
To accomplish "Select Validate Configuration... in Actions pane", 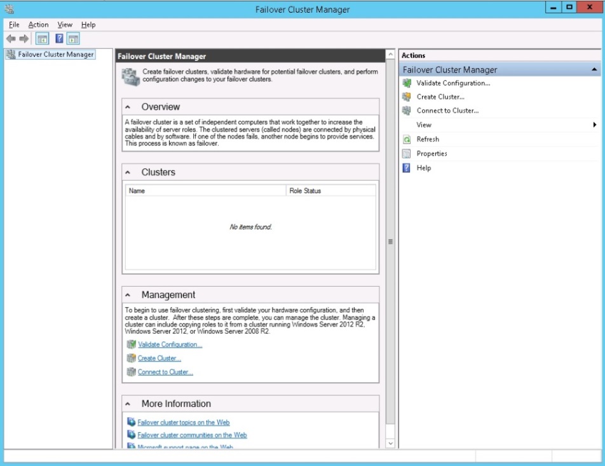I will [453, 83].
